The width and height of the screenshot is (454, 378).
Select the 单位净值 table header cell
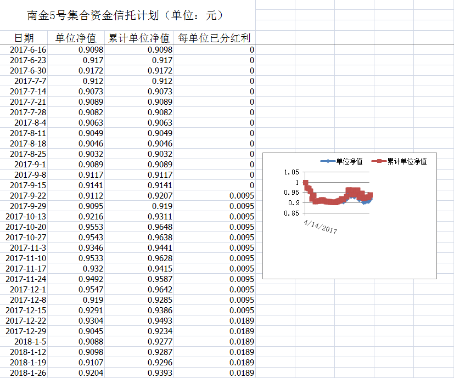pos(76,38)
